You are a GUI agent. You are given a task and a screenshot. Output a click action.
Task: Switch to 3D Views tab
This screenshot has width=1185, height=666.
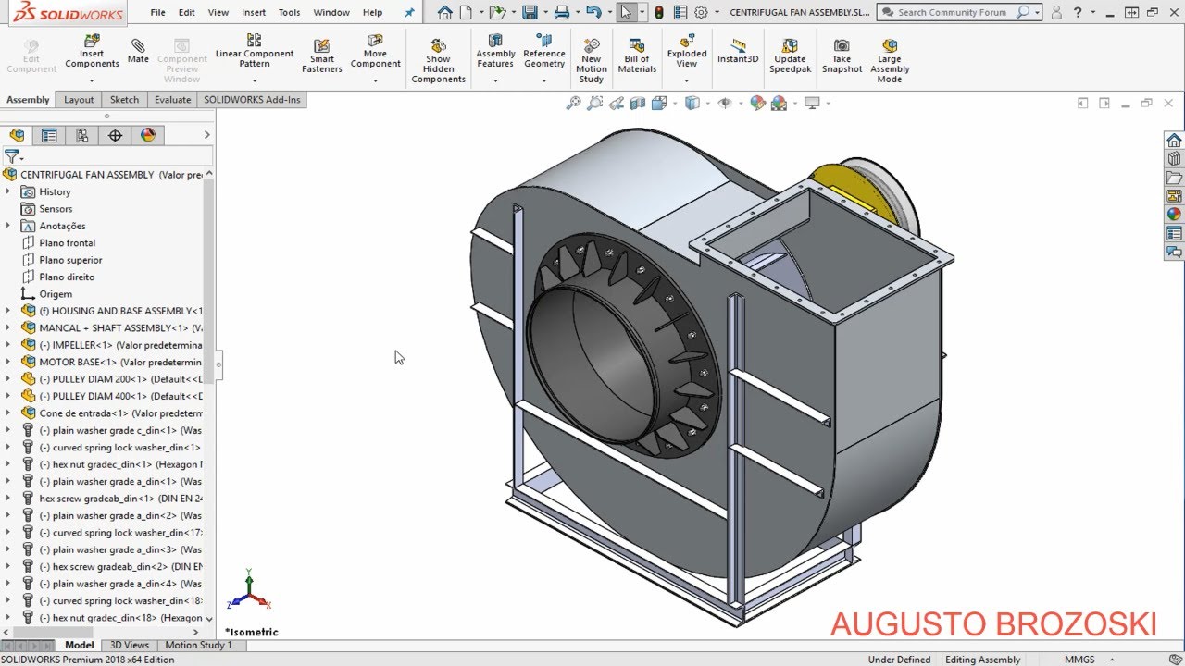coord(130,645)
